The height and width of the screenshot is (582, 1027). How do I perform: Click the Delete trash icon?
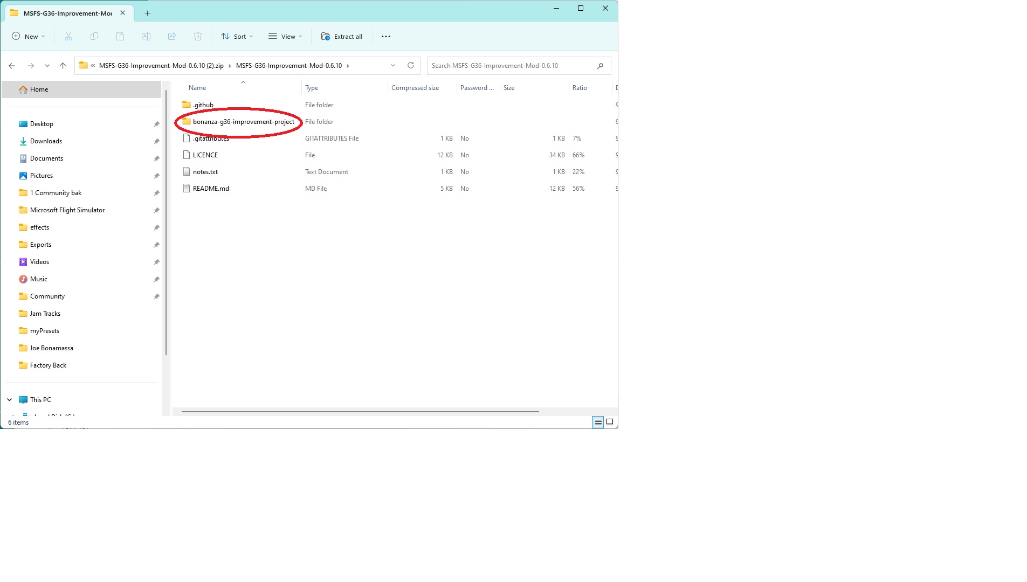[x=198, y=37]
